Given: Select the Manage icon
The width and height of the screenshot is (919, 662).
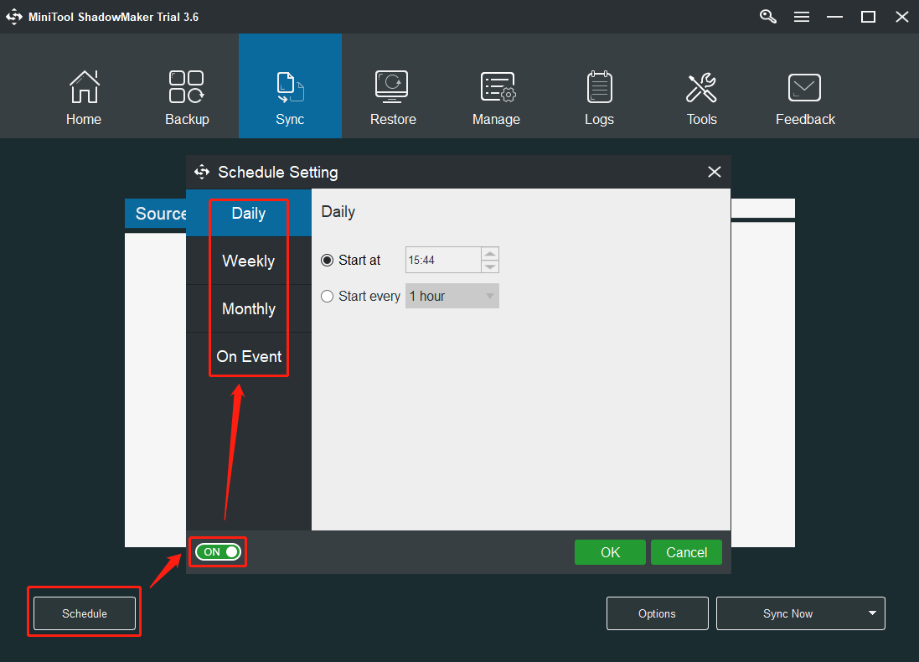Looking at the screenshot, I should pos(496,87).
